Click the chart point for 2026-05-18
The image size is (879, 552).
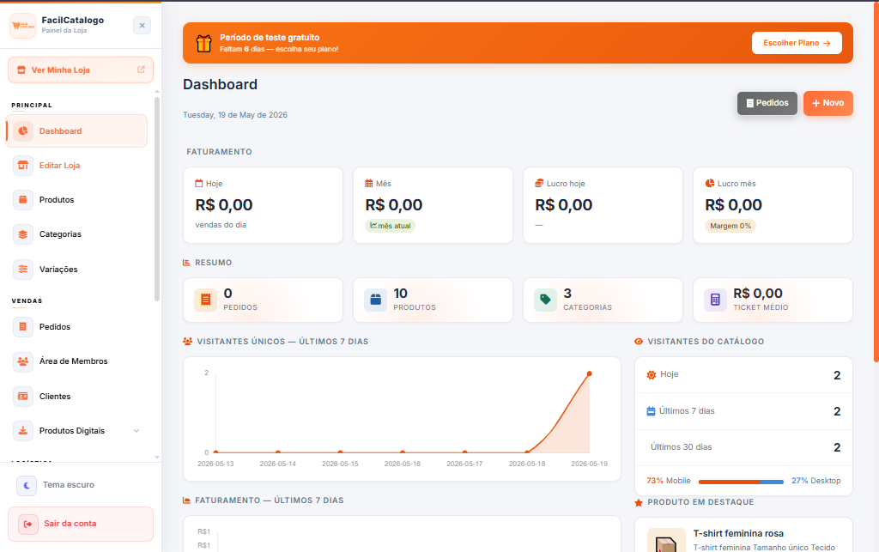point(527,452)
